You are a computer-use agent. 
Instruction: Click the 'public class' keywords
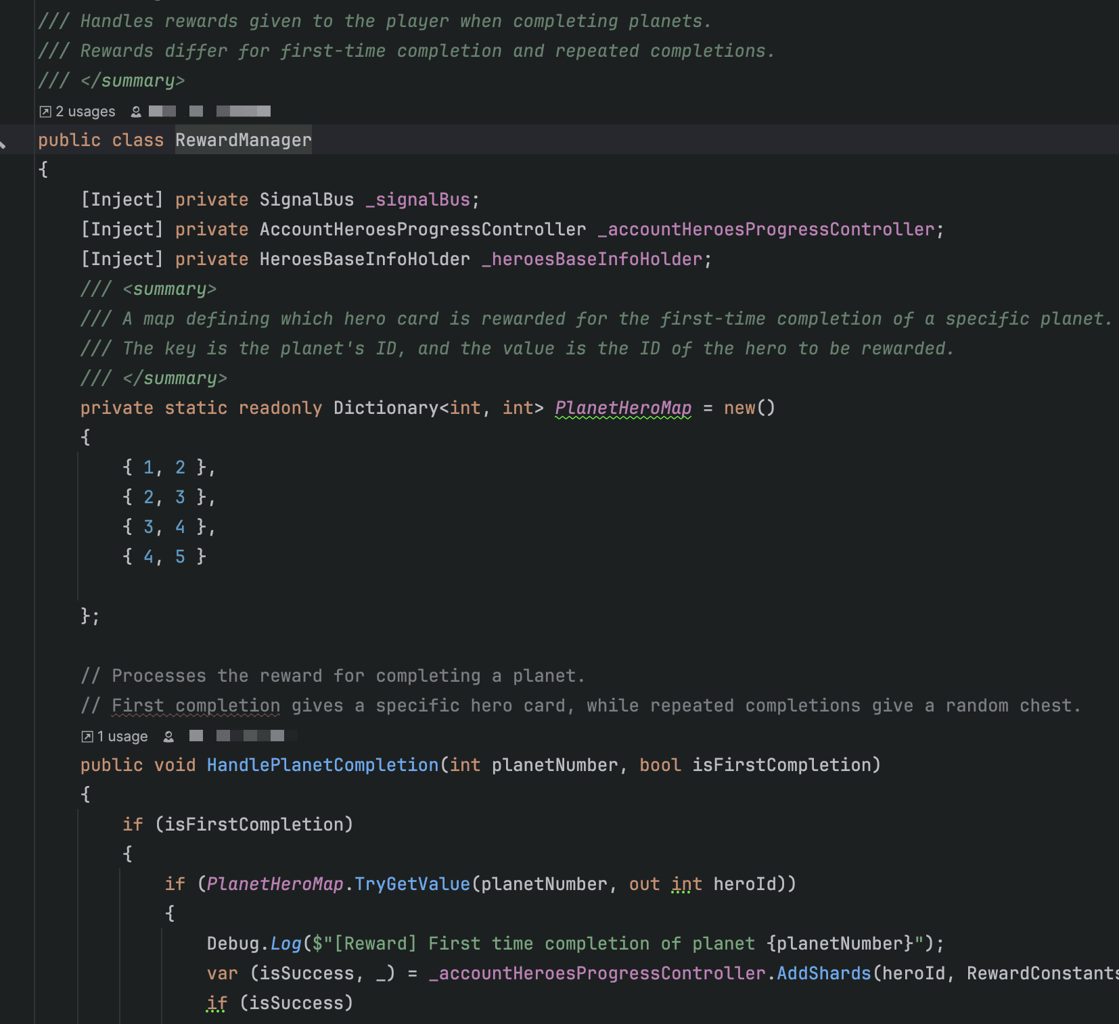click(x=101, y=140)
